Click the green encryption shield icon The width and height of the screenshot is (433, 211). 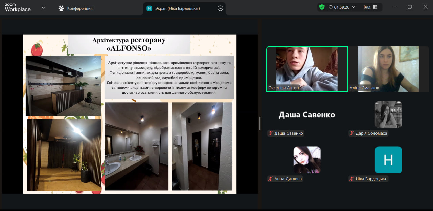[x=322, y=7]
